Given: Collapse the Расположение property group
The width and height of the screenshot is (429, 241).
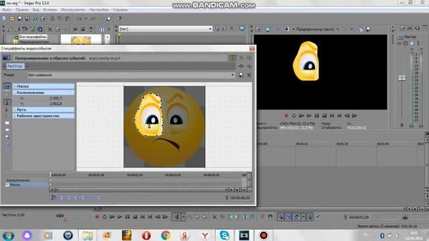Looking at the screenshot, I should pos(15,93).
